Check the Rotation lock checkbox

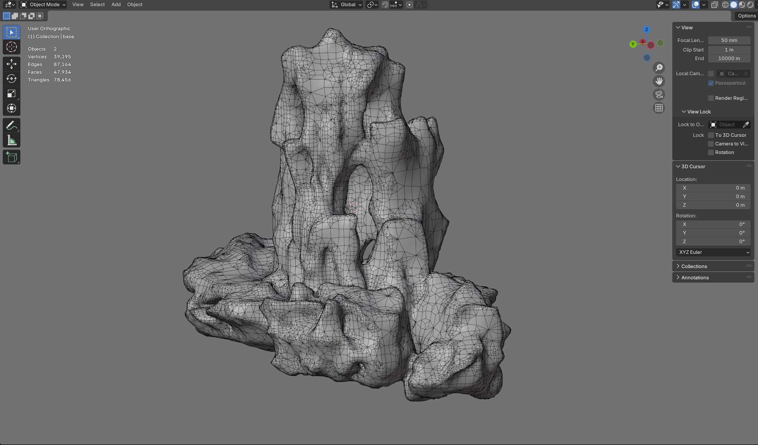(711, 152)
